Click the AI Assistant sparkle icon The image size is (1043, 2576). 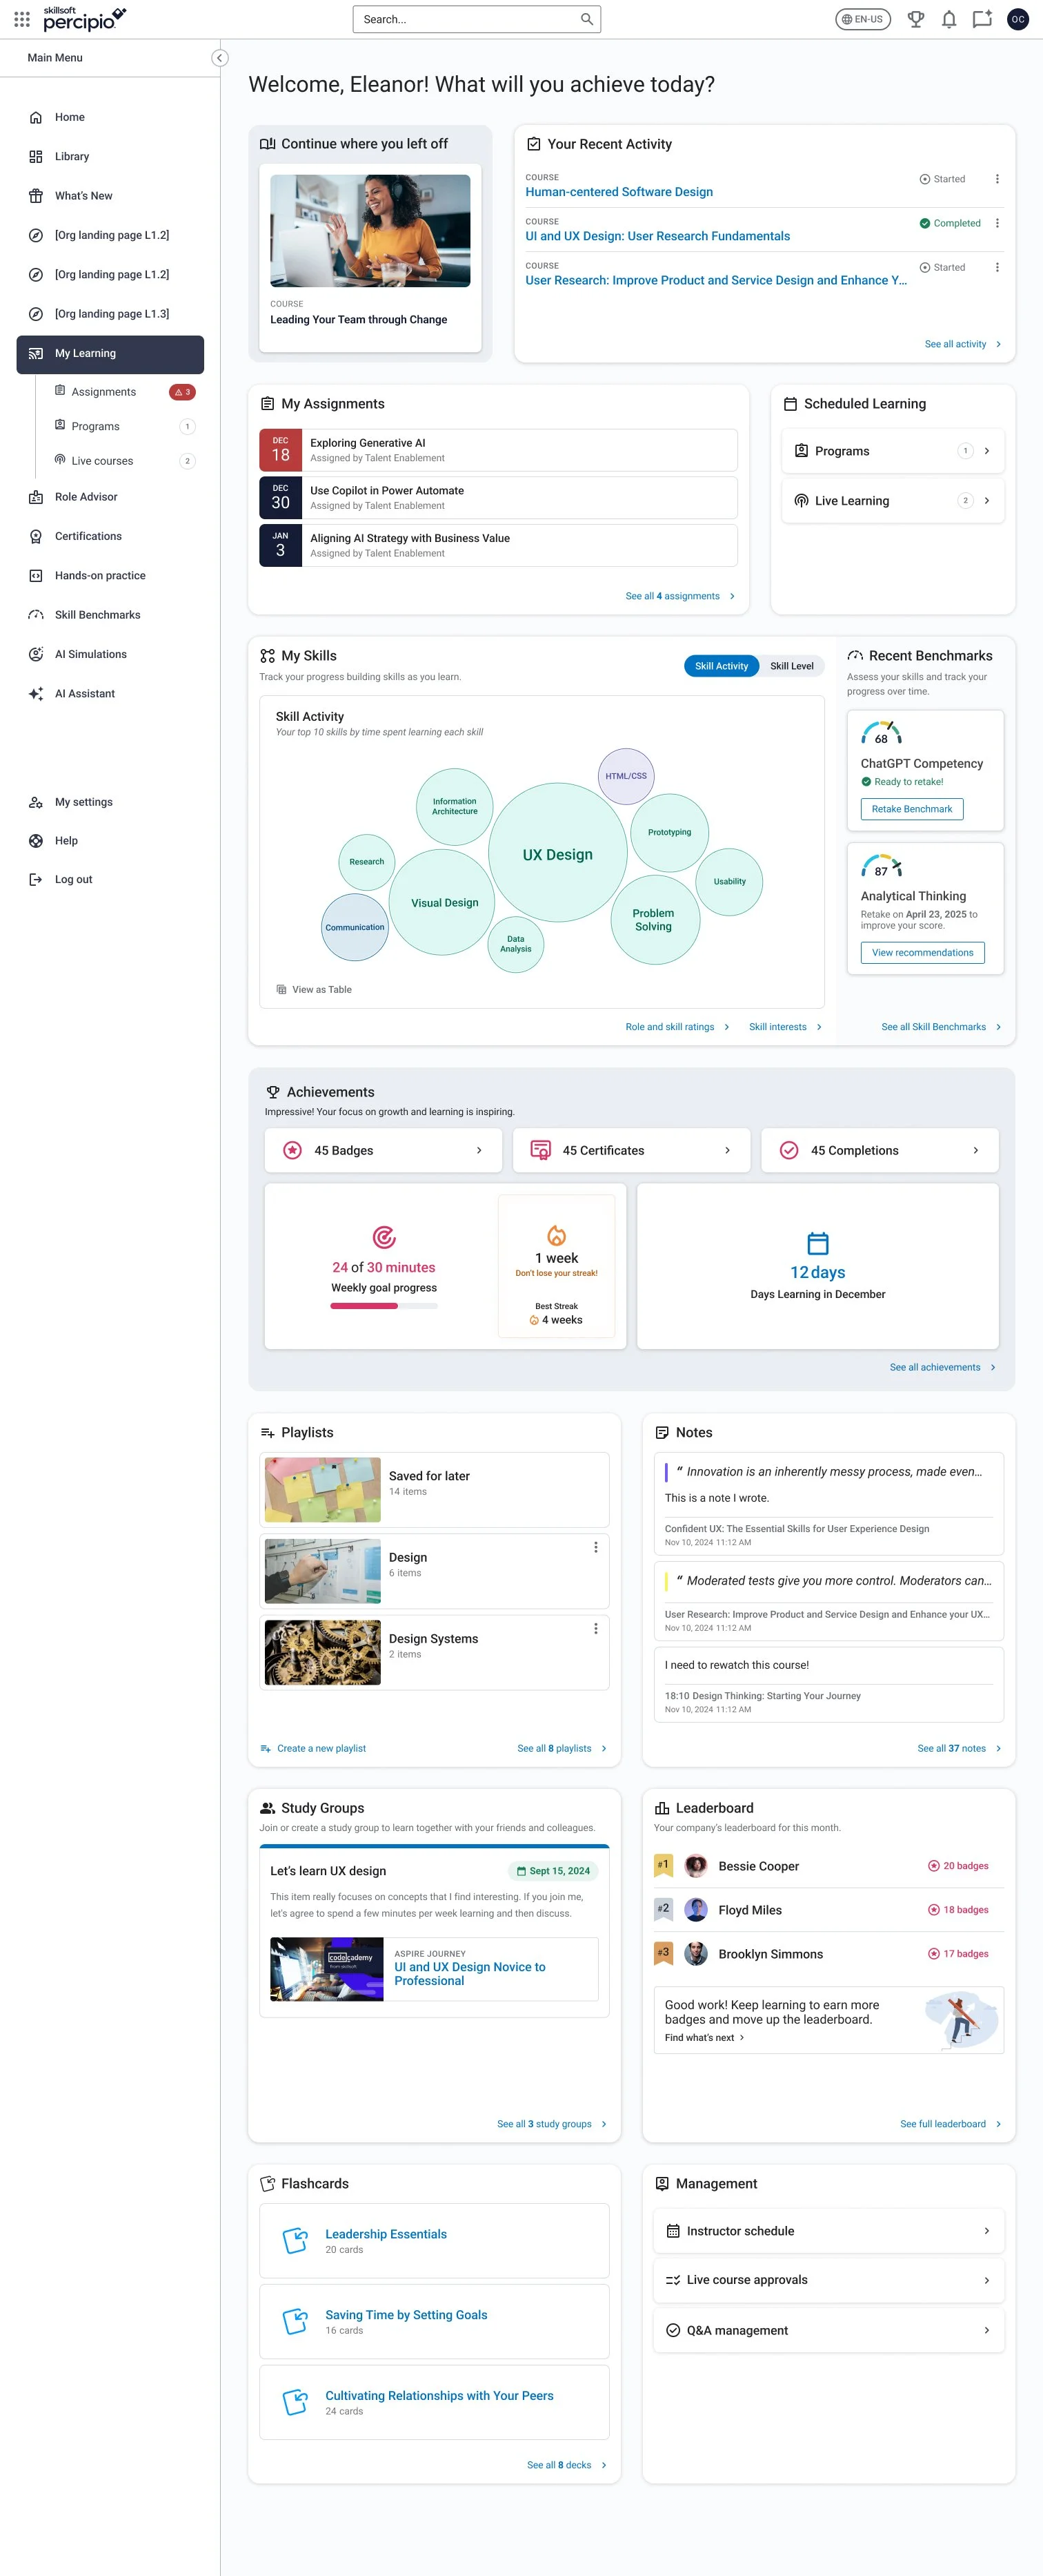tap(36, 694)
